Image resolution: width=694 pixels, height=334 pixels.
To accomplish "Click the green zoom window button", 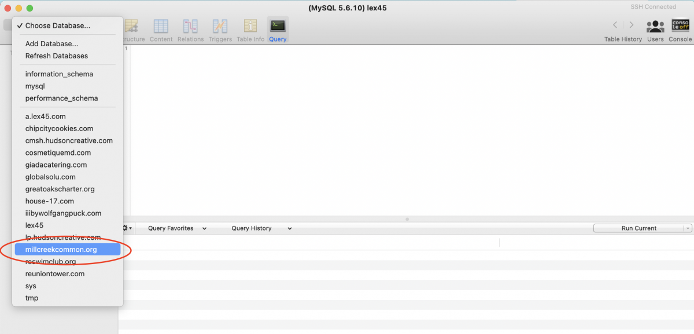I will tap(30, 8).
